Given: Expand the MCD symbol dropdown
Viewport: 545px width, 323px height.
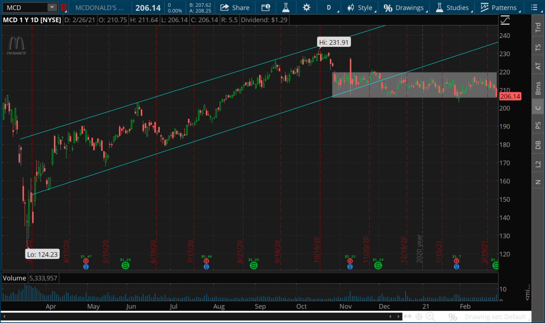Looking at the screenshot, I should pyautogui.click(x=52, y=7).
